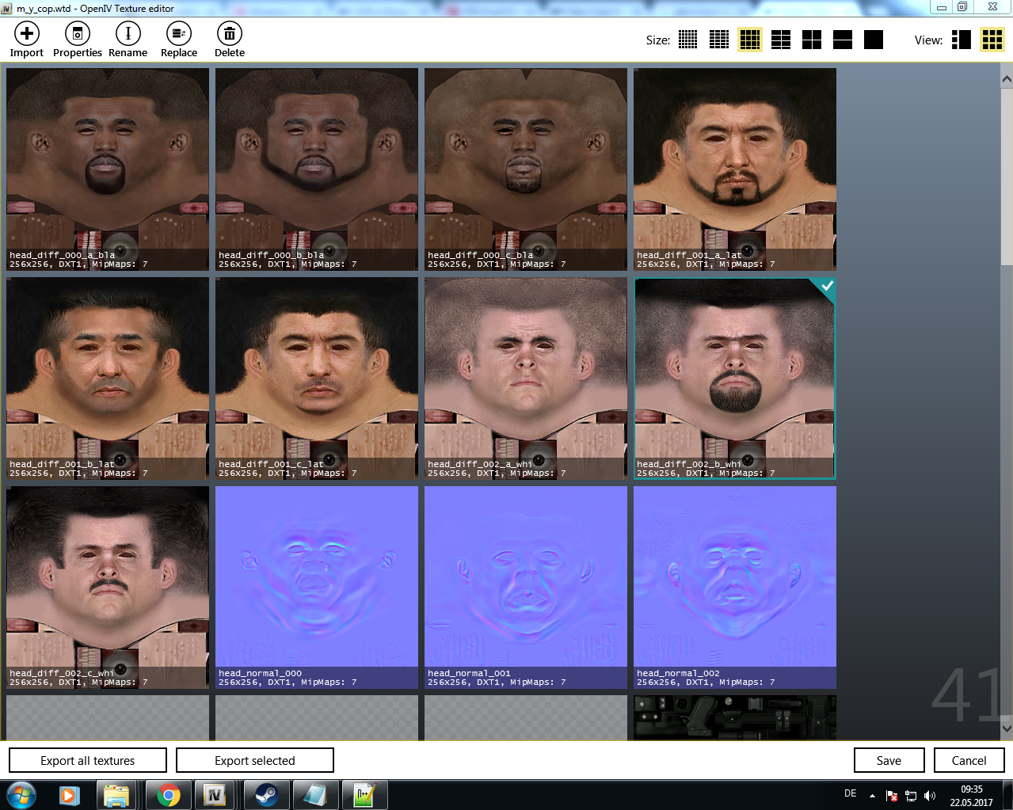Open Chrome from the taskbar

point(168,794)
